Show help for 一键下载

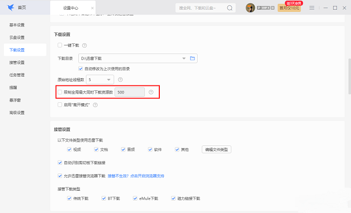click(x=84, y=45)
